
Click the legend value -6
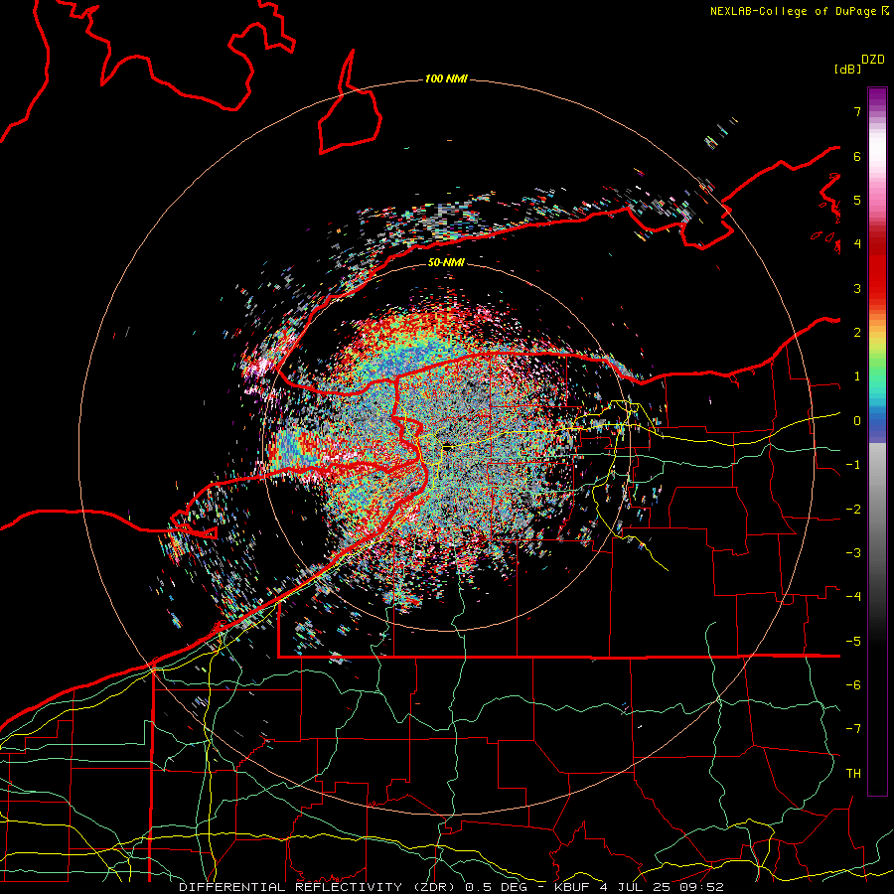pyautogui.click(x=853, y=685)
